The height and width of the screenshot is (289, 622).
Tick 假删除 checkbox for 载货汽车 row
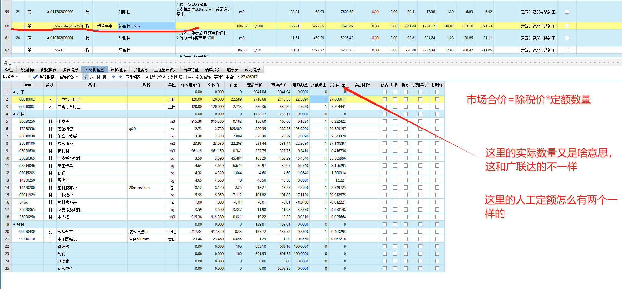(x=437, y=232)
